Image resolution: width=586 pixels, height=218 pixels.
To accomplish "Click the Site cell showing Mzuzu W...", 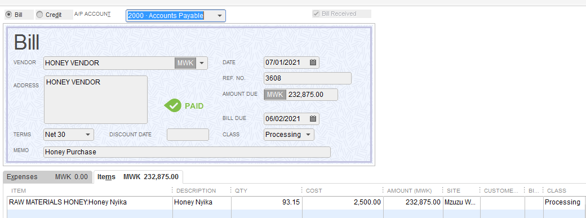I will pos(461,203).
